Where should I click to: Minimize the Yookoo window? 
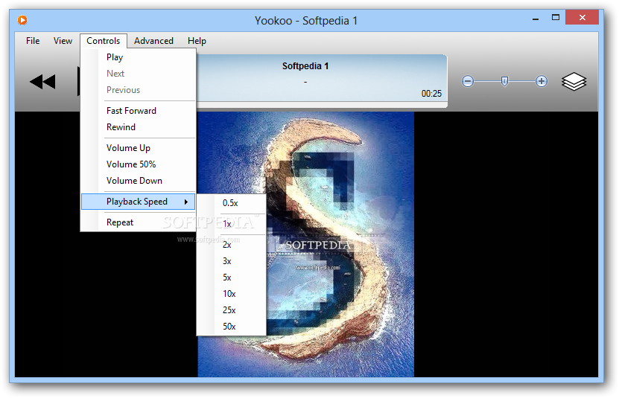(x=536, y=18)
